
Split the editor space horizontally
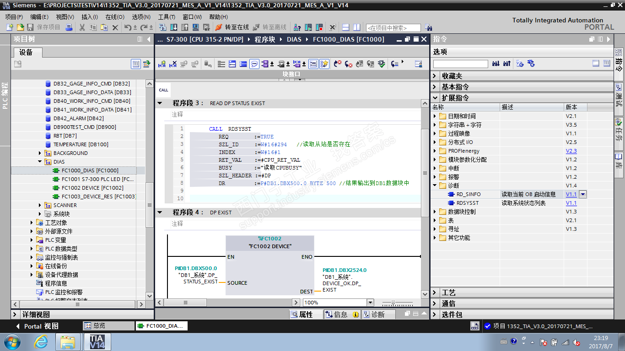click(346, 27)
